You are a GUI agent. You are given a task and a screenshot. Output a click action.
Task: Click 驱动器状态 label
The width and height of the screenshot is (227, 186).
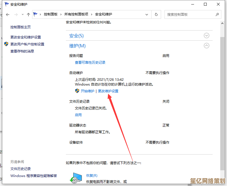tap(78, 125)
